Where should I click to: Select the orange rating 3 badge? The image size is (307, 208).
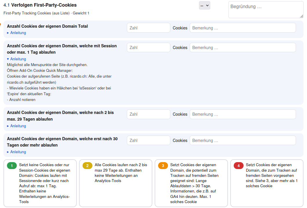163,166
